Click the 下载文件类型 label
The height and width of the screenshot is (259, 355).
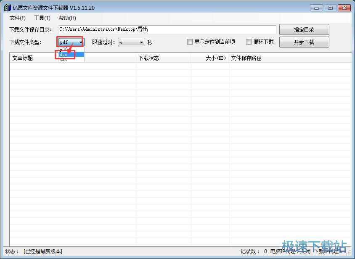coord(26,42)
